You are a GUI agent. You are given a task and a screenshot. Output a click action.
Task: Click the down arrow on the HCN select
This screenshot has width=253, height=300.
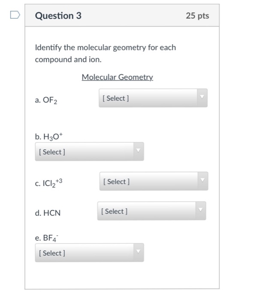(201, 210)
